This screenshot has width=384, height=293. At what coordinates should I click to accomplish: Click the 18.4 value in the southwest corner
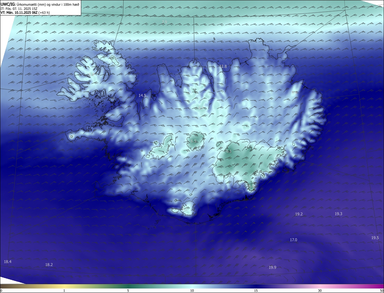(7, 262)
